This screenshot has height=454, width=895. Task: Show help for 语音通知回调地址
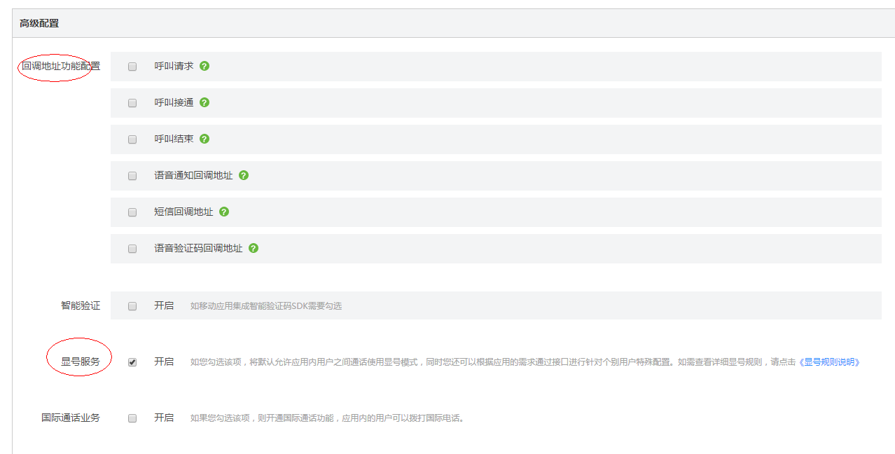[x=244, y=175]
